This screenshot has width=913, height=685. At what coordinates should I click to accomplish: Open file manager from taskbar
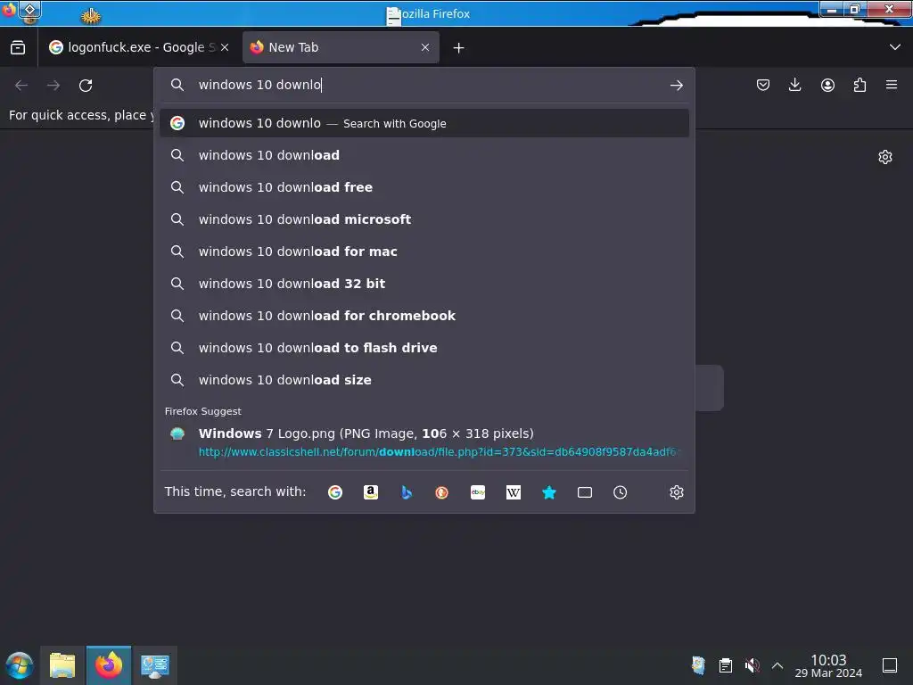coord(62,665)
